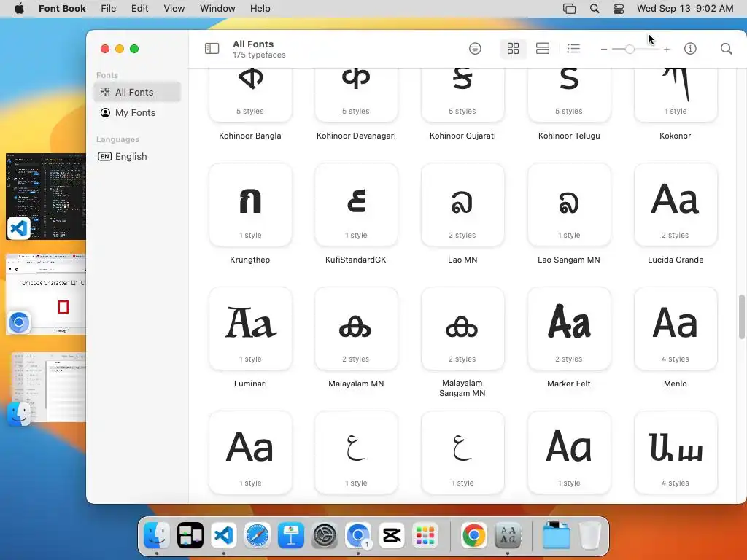This screenshot has height=560, width=747.
Task: Open the Font Book search
Action: pos(726,49)
